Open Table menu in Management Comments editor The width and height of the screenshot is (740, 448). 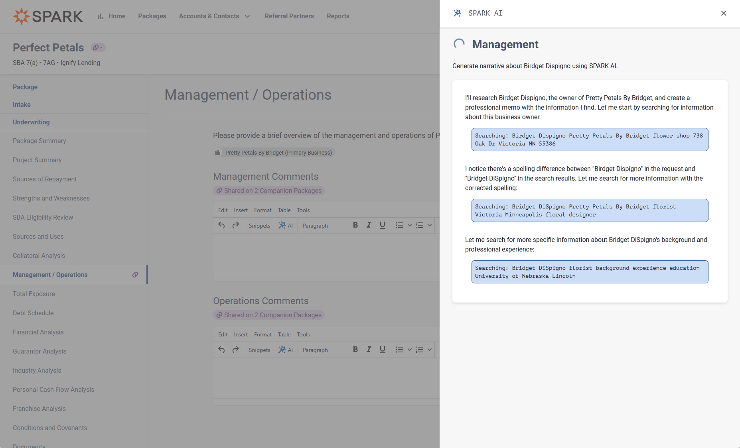[284, 210]
